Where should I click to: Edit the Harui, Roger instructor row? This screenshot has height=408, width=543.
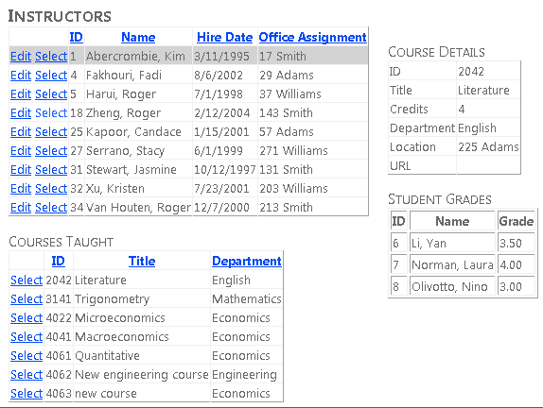tap(21, 94)
